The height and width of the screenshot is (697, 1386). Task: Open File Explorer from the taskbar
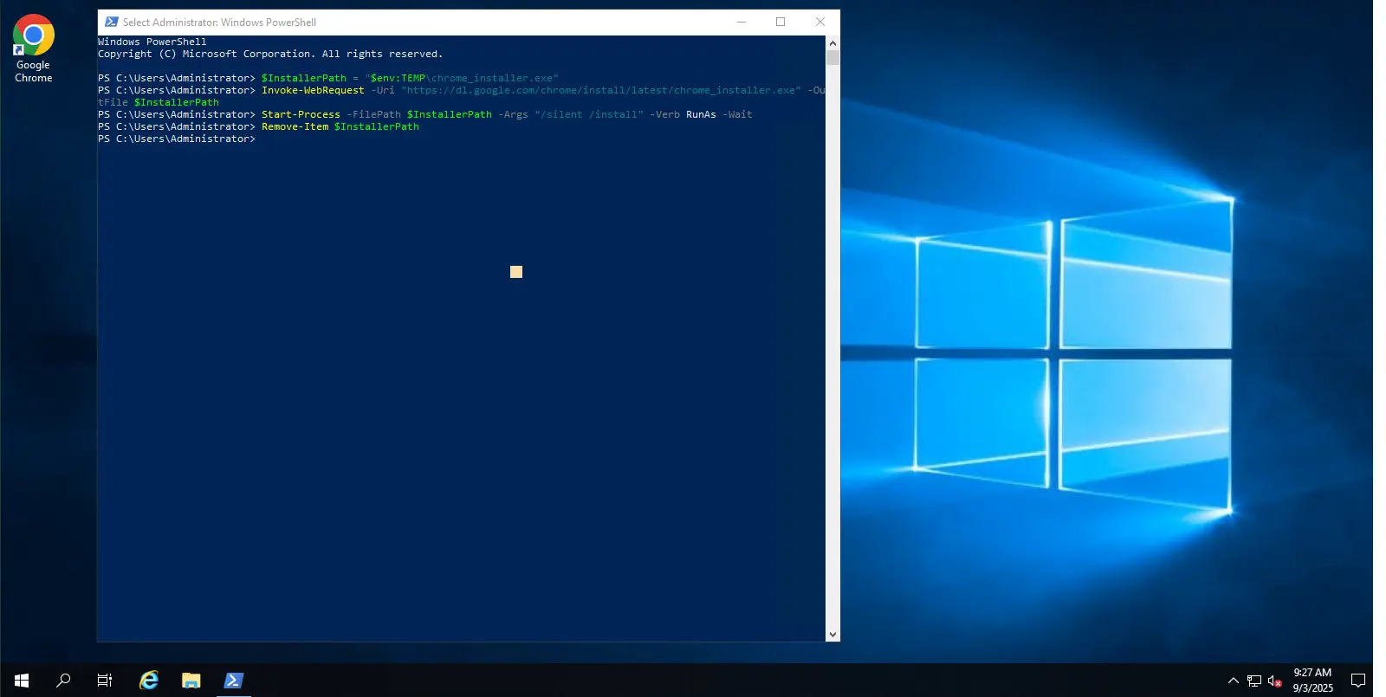[x=191, y=681]
